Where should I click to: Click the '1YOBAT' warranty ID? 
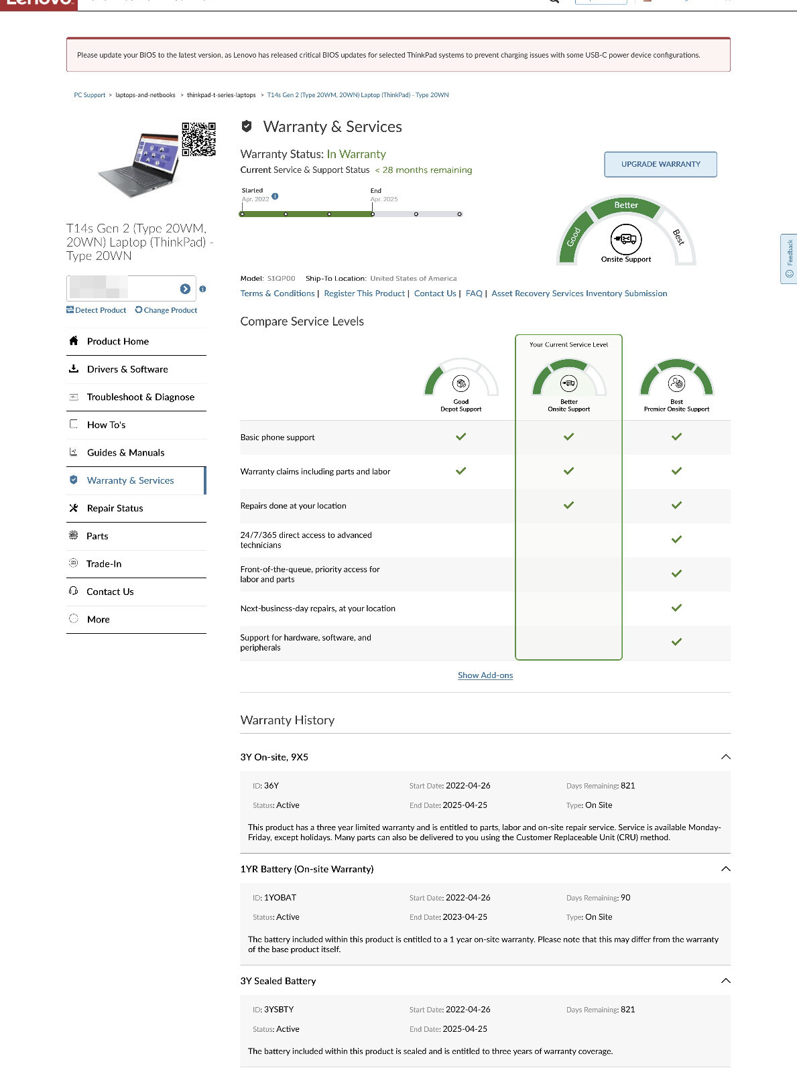(280, 898)
